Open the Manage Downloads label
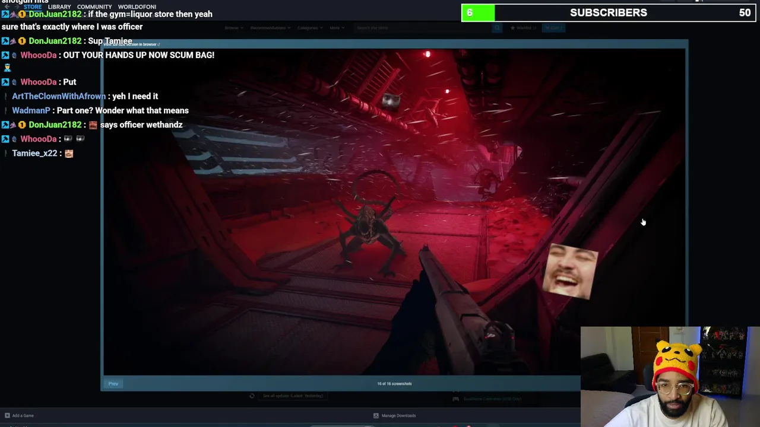Screen dimensions: 760x427 click(398, 416)
